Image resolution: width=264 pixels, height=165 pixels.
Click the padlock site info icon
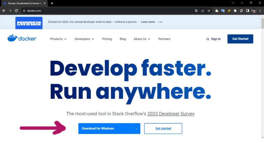(24, 11)
